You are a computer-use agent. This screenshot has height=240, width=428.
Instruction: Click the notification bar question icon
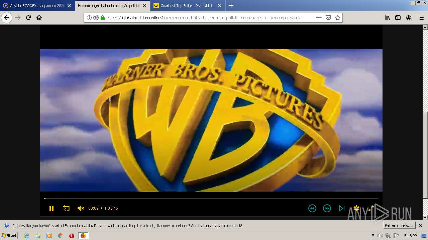6,226
